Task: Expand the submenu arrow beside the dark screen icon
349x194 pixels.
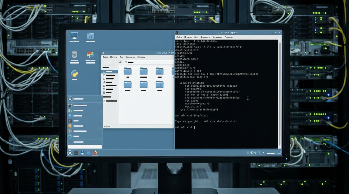Action: (100, 106)
